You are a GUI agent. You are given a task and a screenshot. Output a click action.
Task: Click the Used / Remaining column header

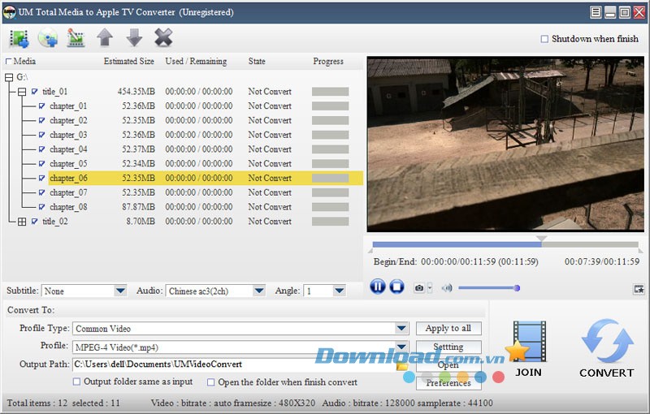point(196,61)
